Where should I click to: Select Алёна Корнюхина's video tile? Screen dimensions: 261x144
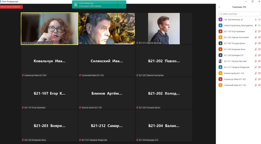[50, 29]
